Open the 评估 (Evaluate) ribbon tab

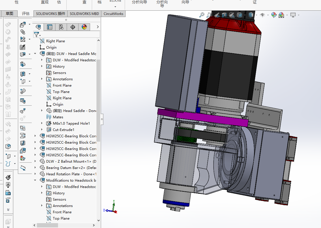26,14
